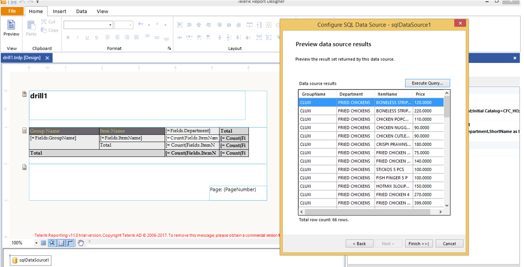
Task: Justify text in Format group
Action: click(x=136, y=37)
